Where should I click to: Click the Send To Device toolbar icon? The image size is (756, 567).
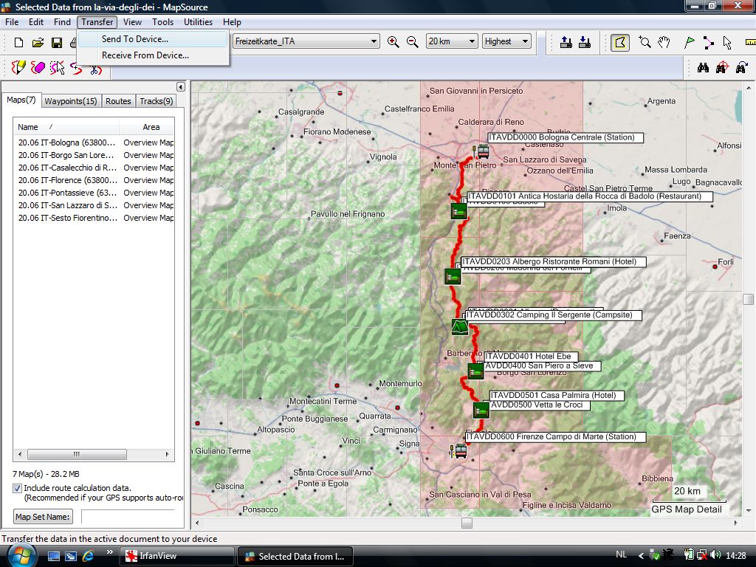tap(566, 42)
